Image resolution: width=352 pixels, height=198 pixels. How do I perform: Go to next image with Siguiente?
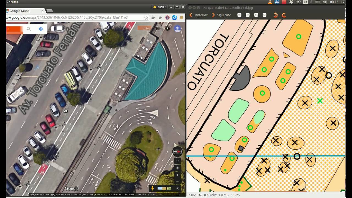[x=221, y=15]
